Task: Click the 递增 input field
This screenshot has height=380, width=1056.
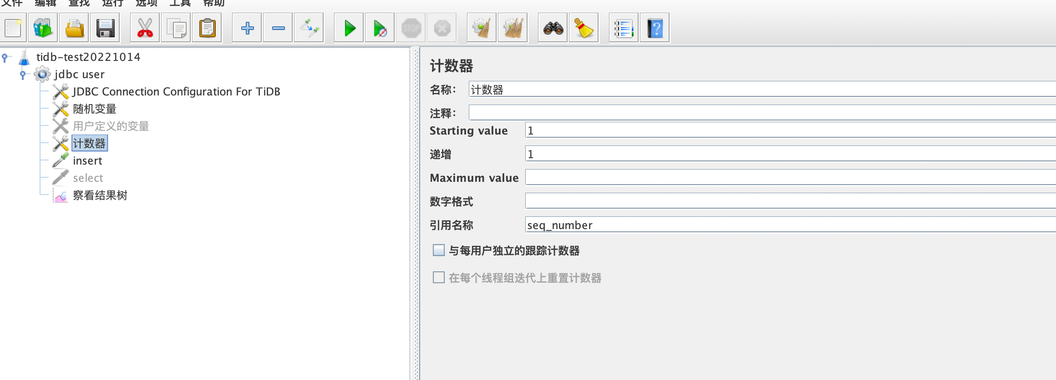Action: point(791,154)
